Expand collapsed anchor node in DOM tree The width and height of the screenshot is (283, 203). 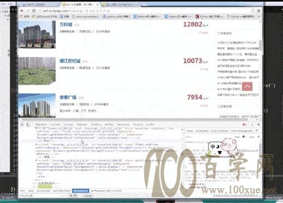[36, 145]
